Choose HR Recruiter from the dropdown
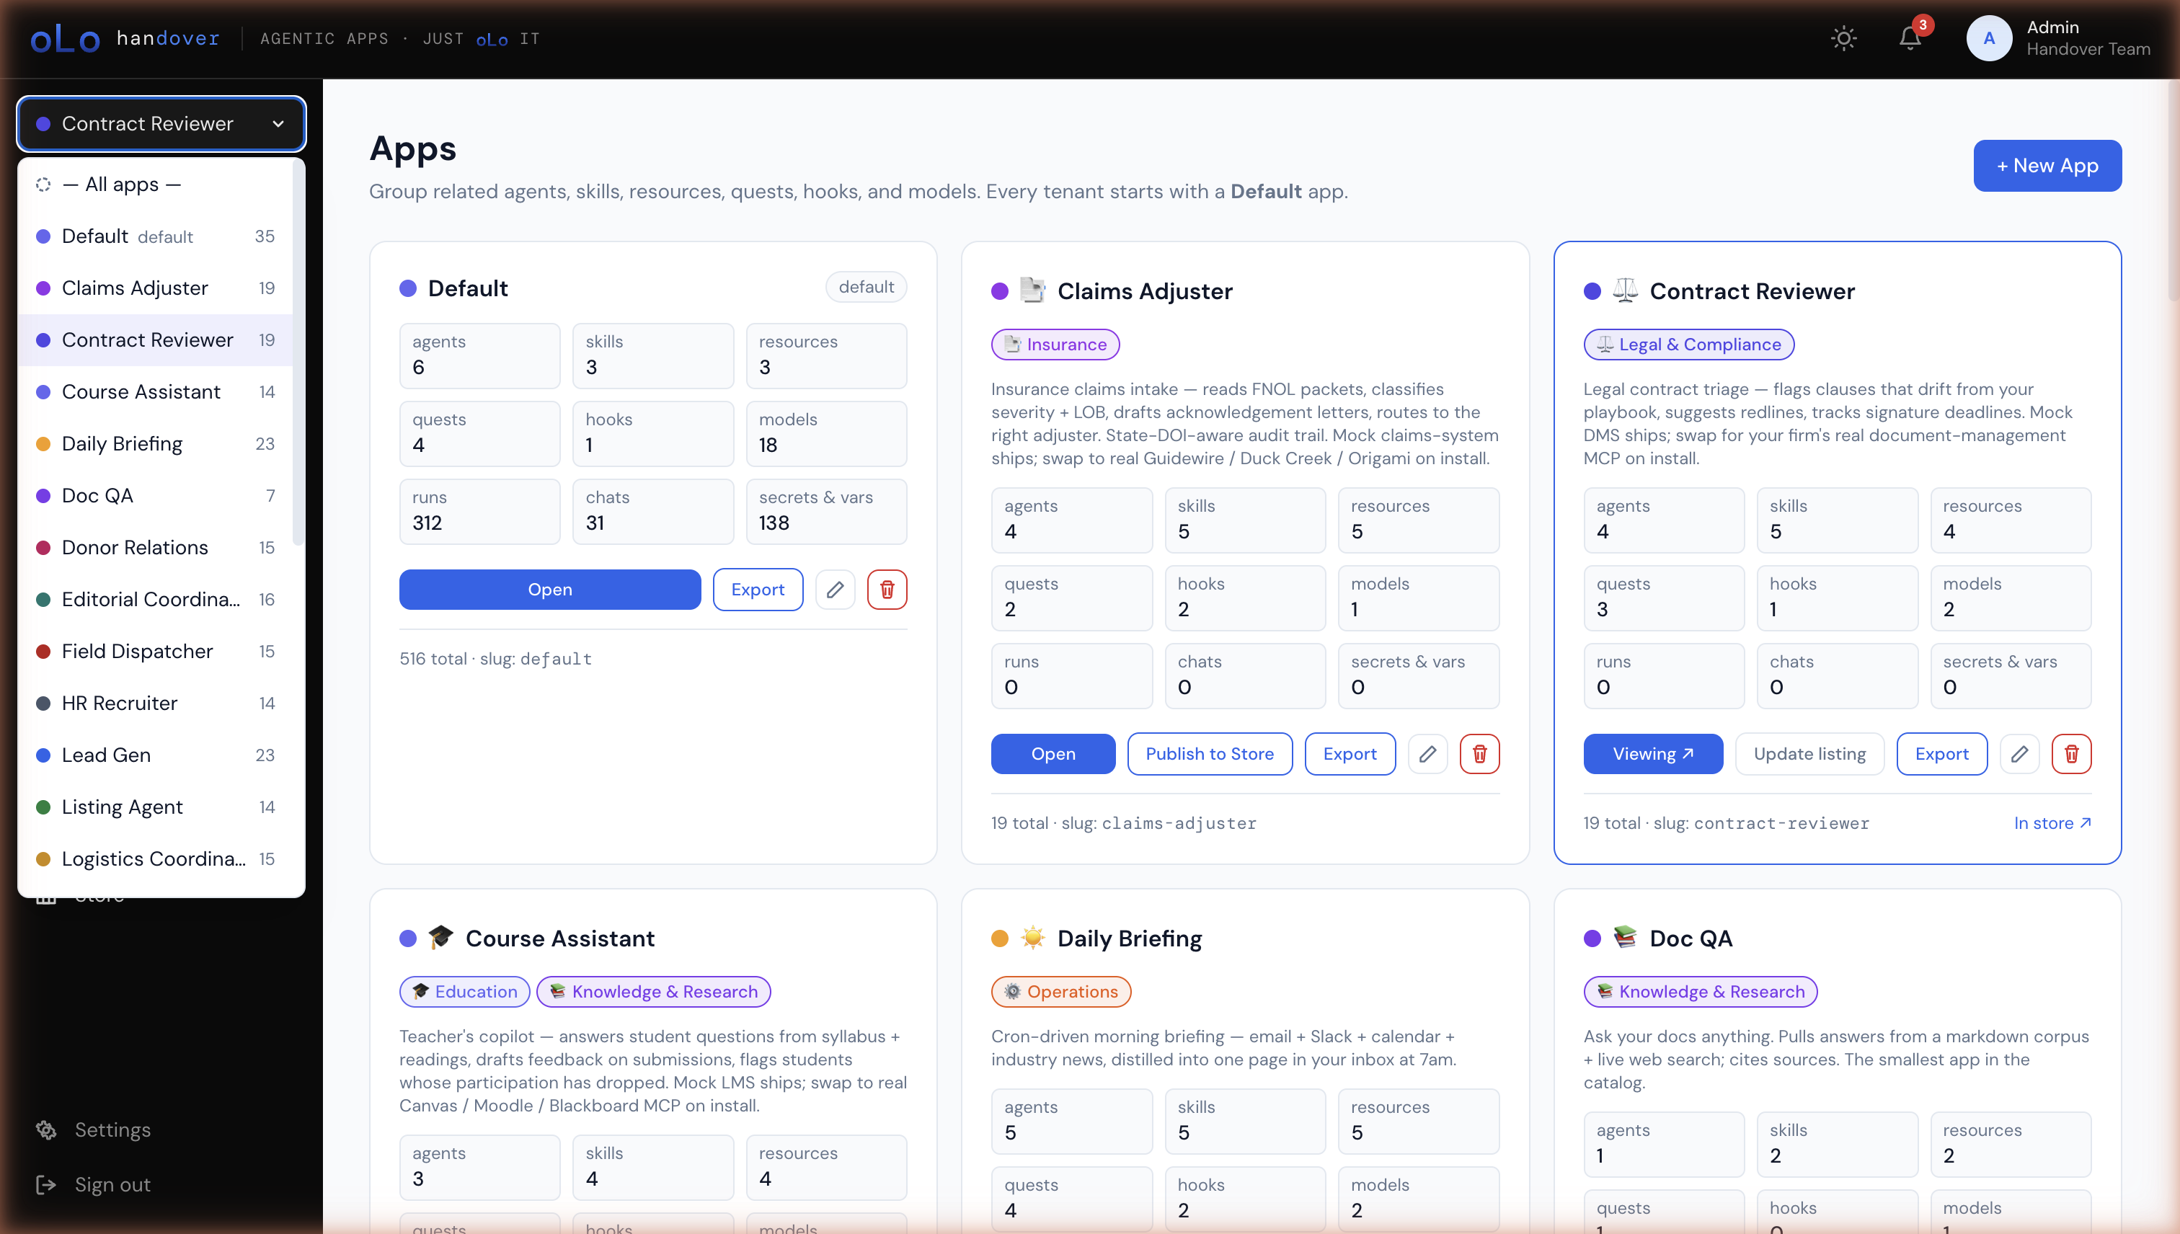 pos(155,703)
